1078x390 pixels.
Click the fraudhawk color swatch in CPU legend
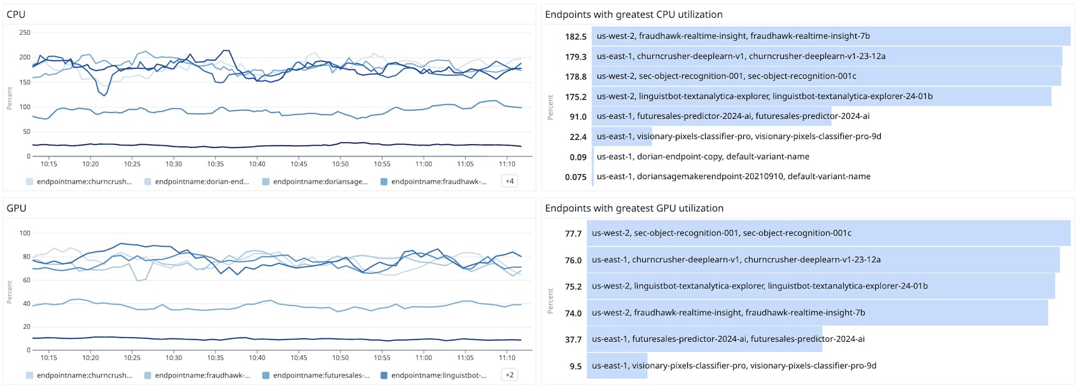[384, 182]
